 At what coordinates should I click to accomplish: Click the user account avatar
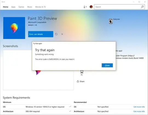click(91, 7)
